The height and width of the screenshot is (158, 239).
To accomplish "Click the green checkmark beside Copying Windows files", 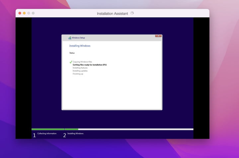I will [71, 62].
